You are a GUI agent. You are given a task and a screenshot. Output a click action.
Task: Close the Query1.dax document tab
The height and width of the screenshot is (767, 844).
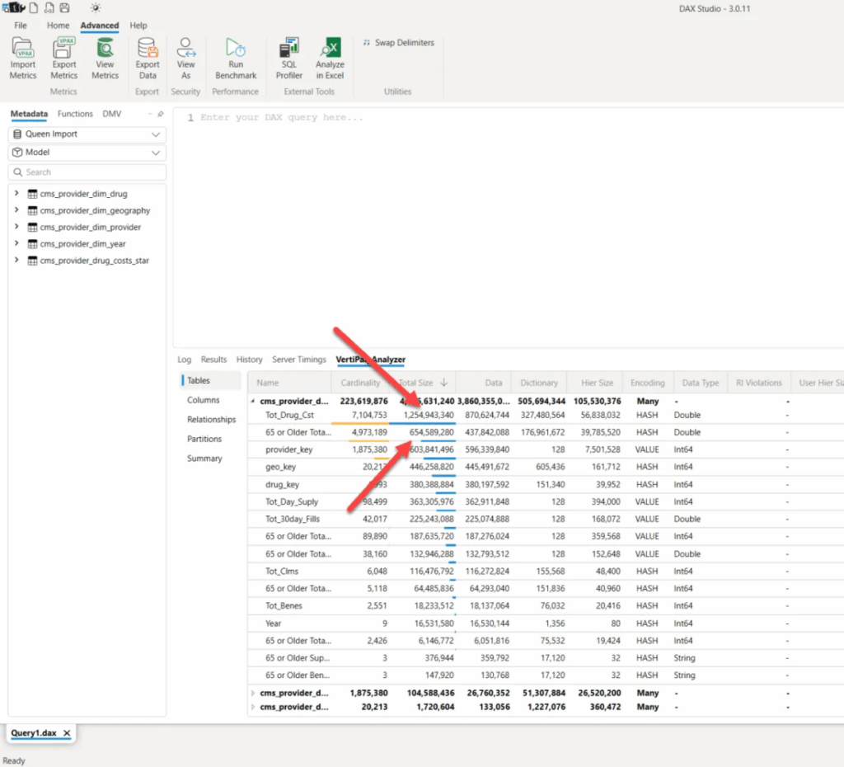(x=68, y=733)
